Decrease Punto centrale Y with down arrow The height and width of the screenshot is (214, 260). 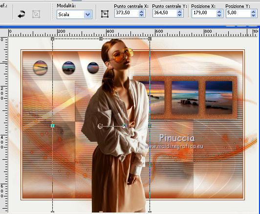[x=179, y=15]
